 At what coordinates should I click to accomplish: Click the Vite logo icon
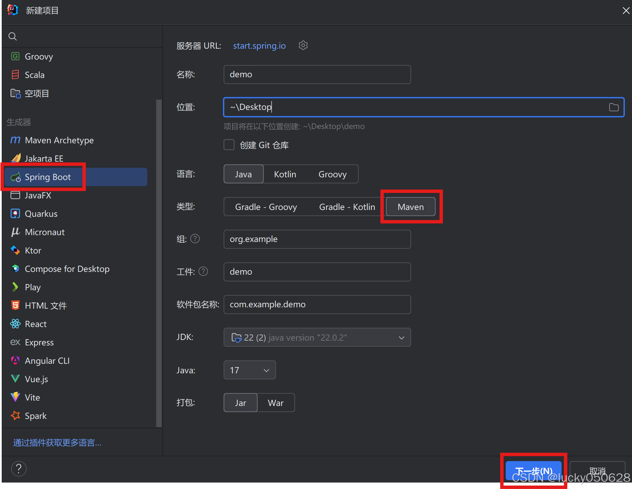tap(15, 397)
